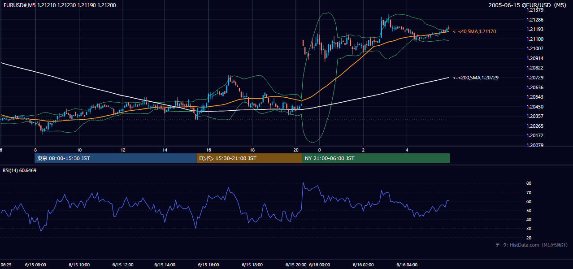Open the HistData.com data source credit

tap(532, 245)
